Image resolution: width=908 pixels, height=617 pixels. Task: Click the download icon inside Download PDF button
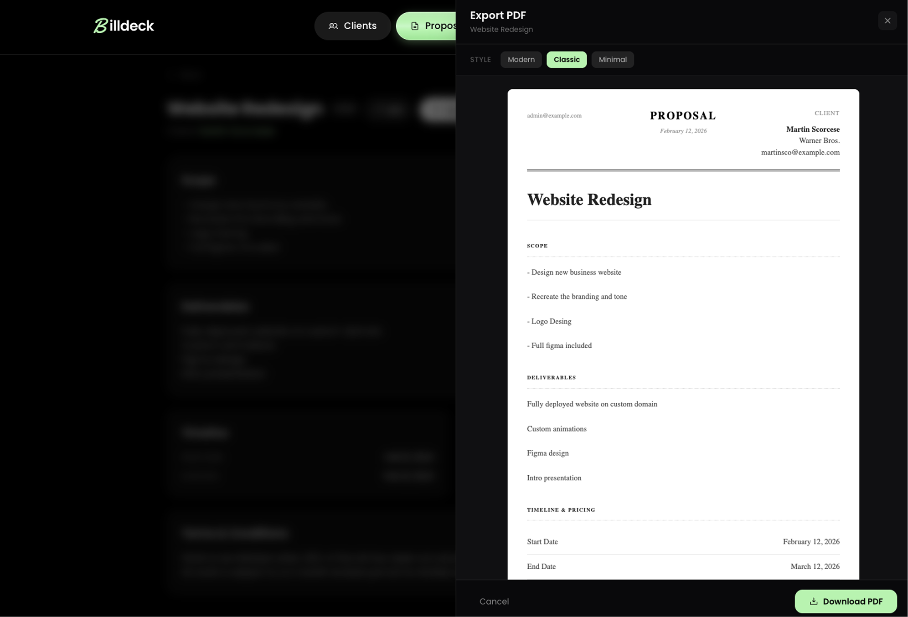point(814,601)
